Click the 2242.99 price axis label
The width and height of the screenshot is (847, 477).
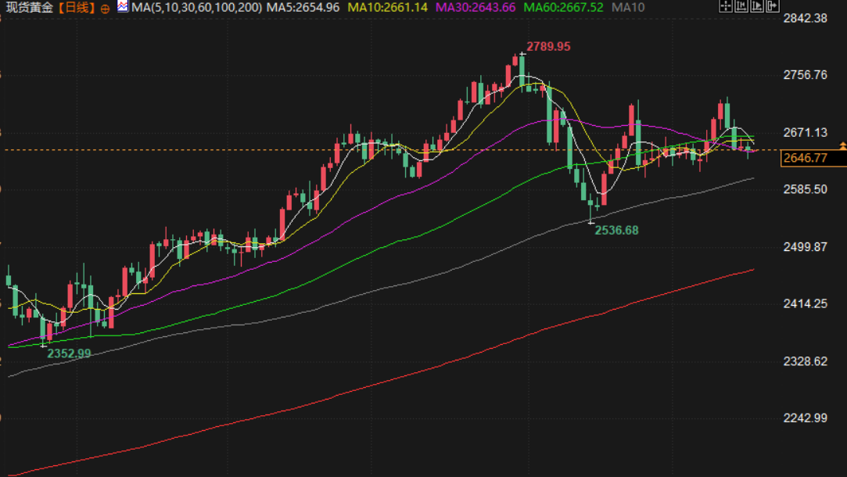806,418
